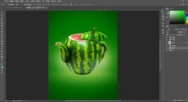Toggle the Show Transform Controls checkbox
188x102 pixels.
(x=23, y=5)
